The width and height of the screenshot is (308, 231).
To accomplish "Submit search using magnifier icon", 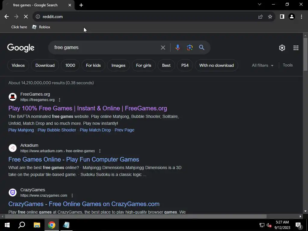I will coord(202,48).
